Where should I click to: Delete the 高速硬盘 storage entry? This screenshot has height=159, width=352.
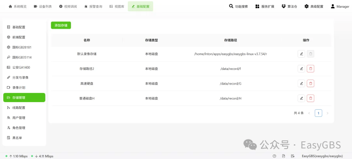(311, 84)
